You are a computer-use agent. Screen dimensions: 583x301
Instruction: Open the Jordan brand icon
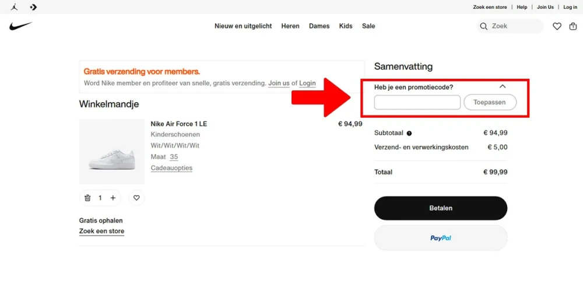click(x=14, y=6)
